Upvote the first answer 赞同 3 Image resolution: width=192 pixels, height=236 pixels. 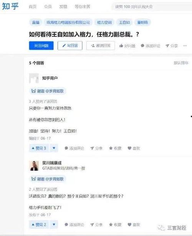(x=39, y=148)
